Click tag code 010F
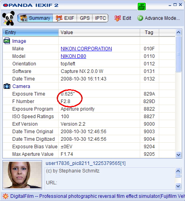The width and height of the screenshot is (185, 201). 149,49
